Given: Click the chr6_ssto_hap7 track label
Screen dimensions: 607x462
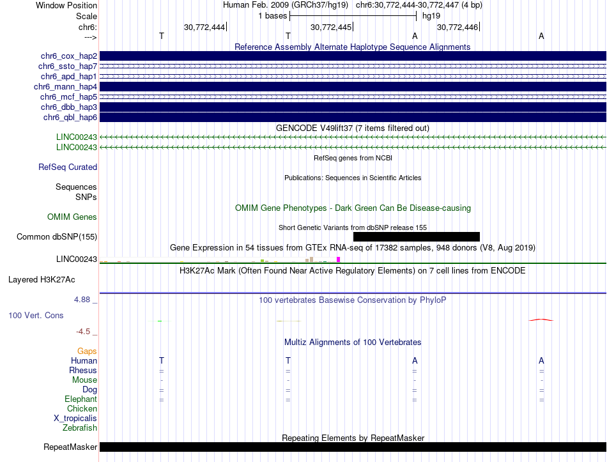Looking at the screenshot, I should 68,66.
